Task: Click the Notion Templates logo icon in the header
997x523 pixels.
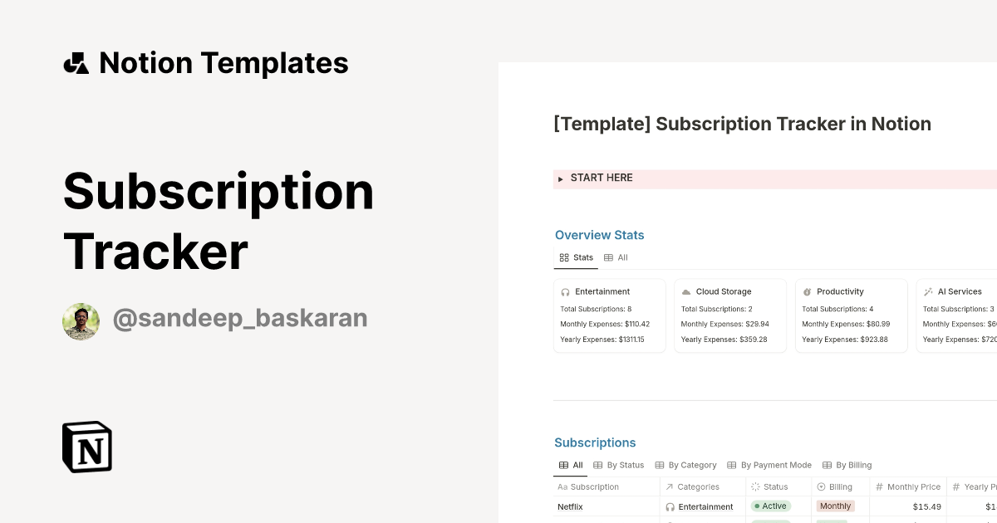Action: (76, 62)
